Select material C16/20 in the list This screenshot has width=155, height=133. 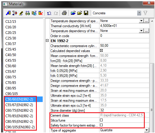(x=11, y=27)
